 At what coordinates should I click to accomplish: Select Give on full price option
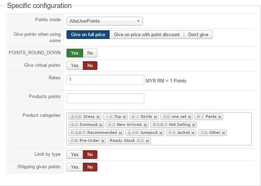88,35
